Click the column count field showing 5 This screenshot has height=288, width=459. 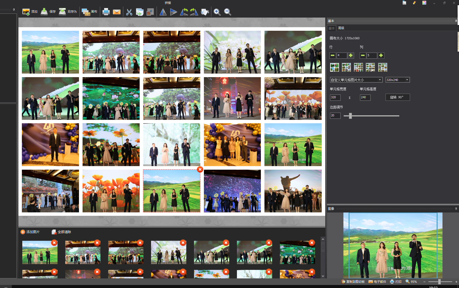(x=372, y=55)
